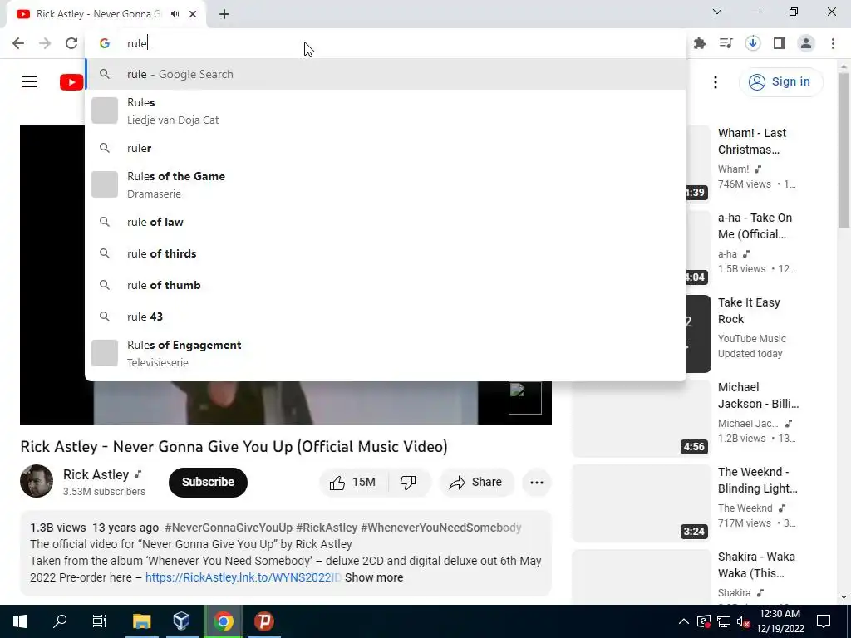
Task: Open 'Take It Easy Rock' playlist
Action: [749, 311]
